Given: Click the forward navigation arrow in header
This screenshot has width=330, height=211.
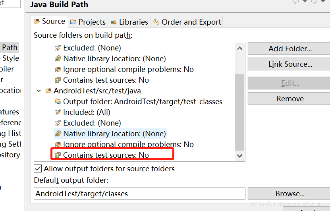Looking at the screenshot, I should [314, 2].
